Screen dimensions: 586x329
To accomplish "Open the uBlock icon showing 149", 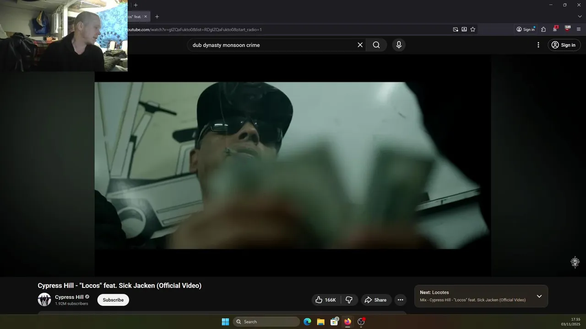I will (x=567, y=29).
